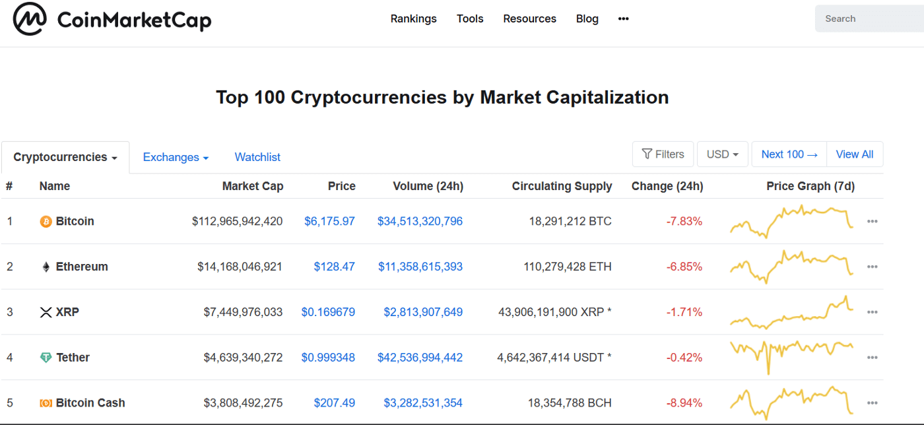Click in the Search field
924x425 pixels.
[869, 18]
